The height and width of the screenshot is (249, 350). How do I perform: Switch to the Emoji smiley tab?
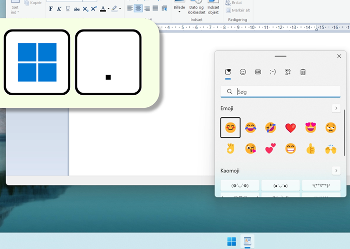pos(243,72)
